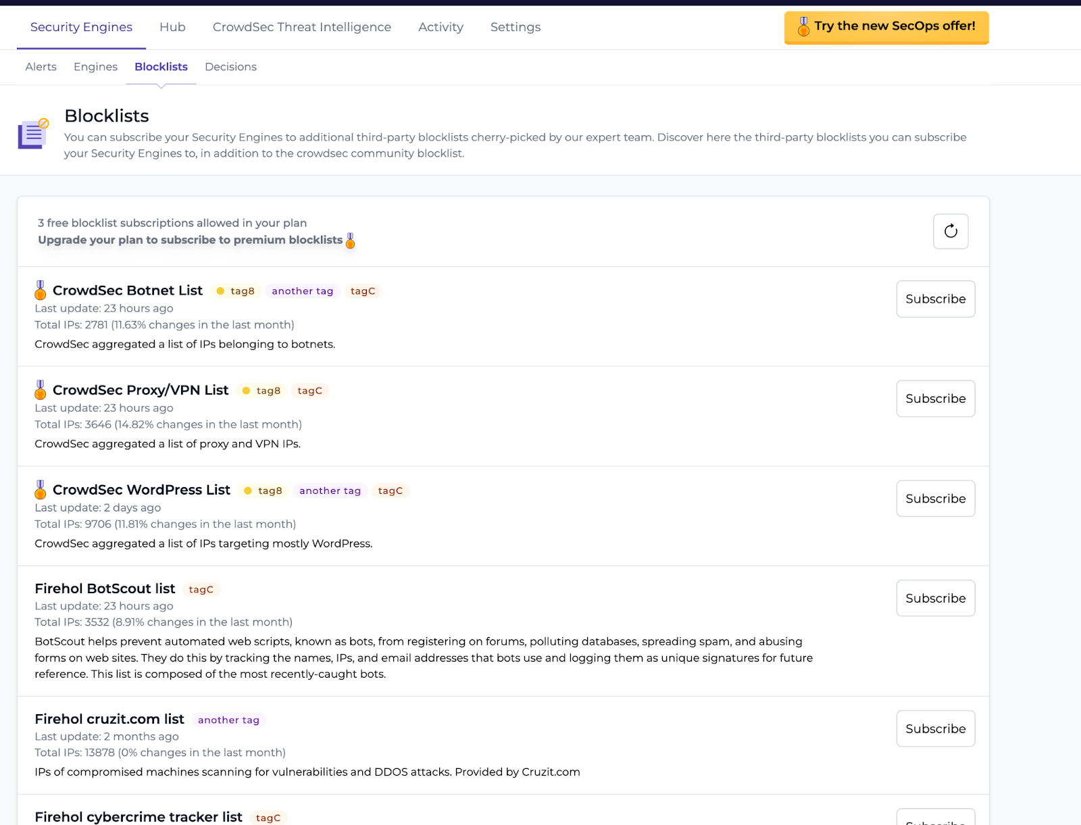Click tag8 tag on Proxy/VPN List
Screen dimensions: 1081x825
261,391
